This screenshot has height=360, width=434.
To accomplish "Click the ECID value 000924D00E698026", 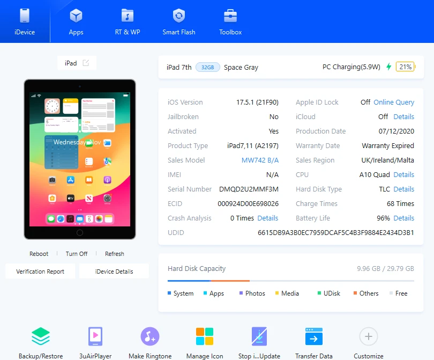I will point(248,204).
